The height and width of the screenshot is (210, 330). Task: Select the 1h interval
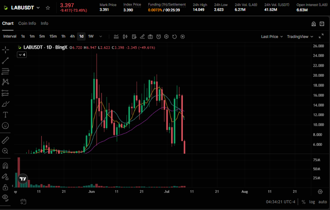pyautogui.click(x=63, y=36)
